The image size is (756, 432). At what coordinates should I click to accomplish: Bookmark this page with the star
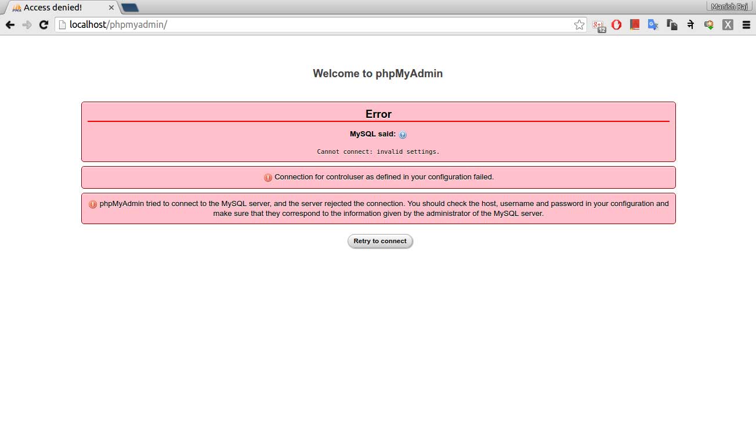pyautogui.click(x=579, y=25)
